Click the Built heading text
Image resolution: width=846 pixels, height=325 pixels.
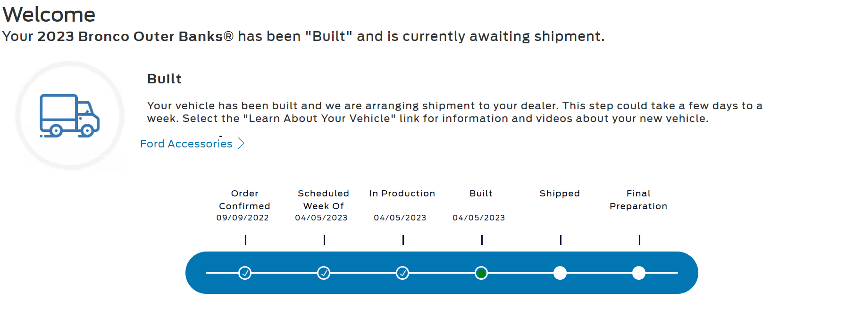click(x=164, y=79)
